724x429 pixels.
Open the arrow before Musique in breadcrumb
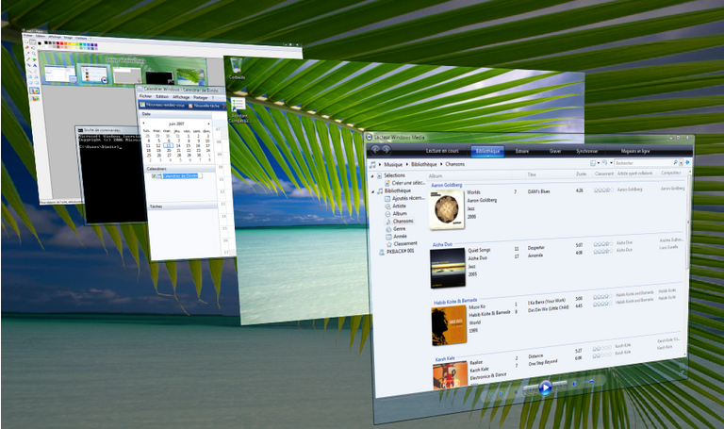[x=380, y=164]
